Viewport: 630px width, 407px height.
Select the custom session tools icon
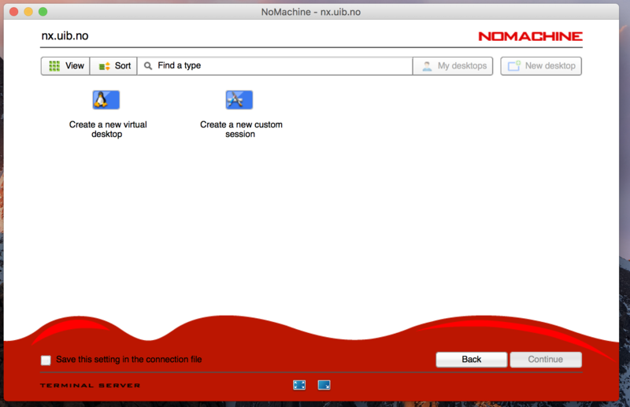click(x=239, y=100)
